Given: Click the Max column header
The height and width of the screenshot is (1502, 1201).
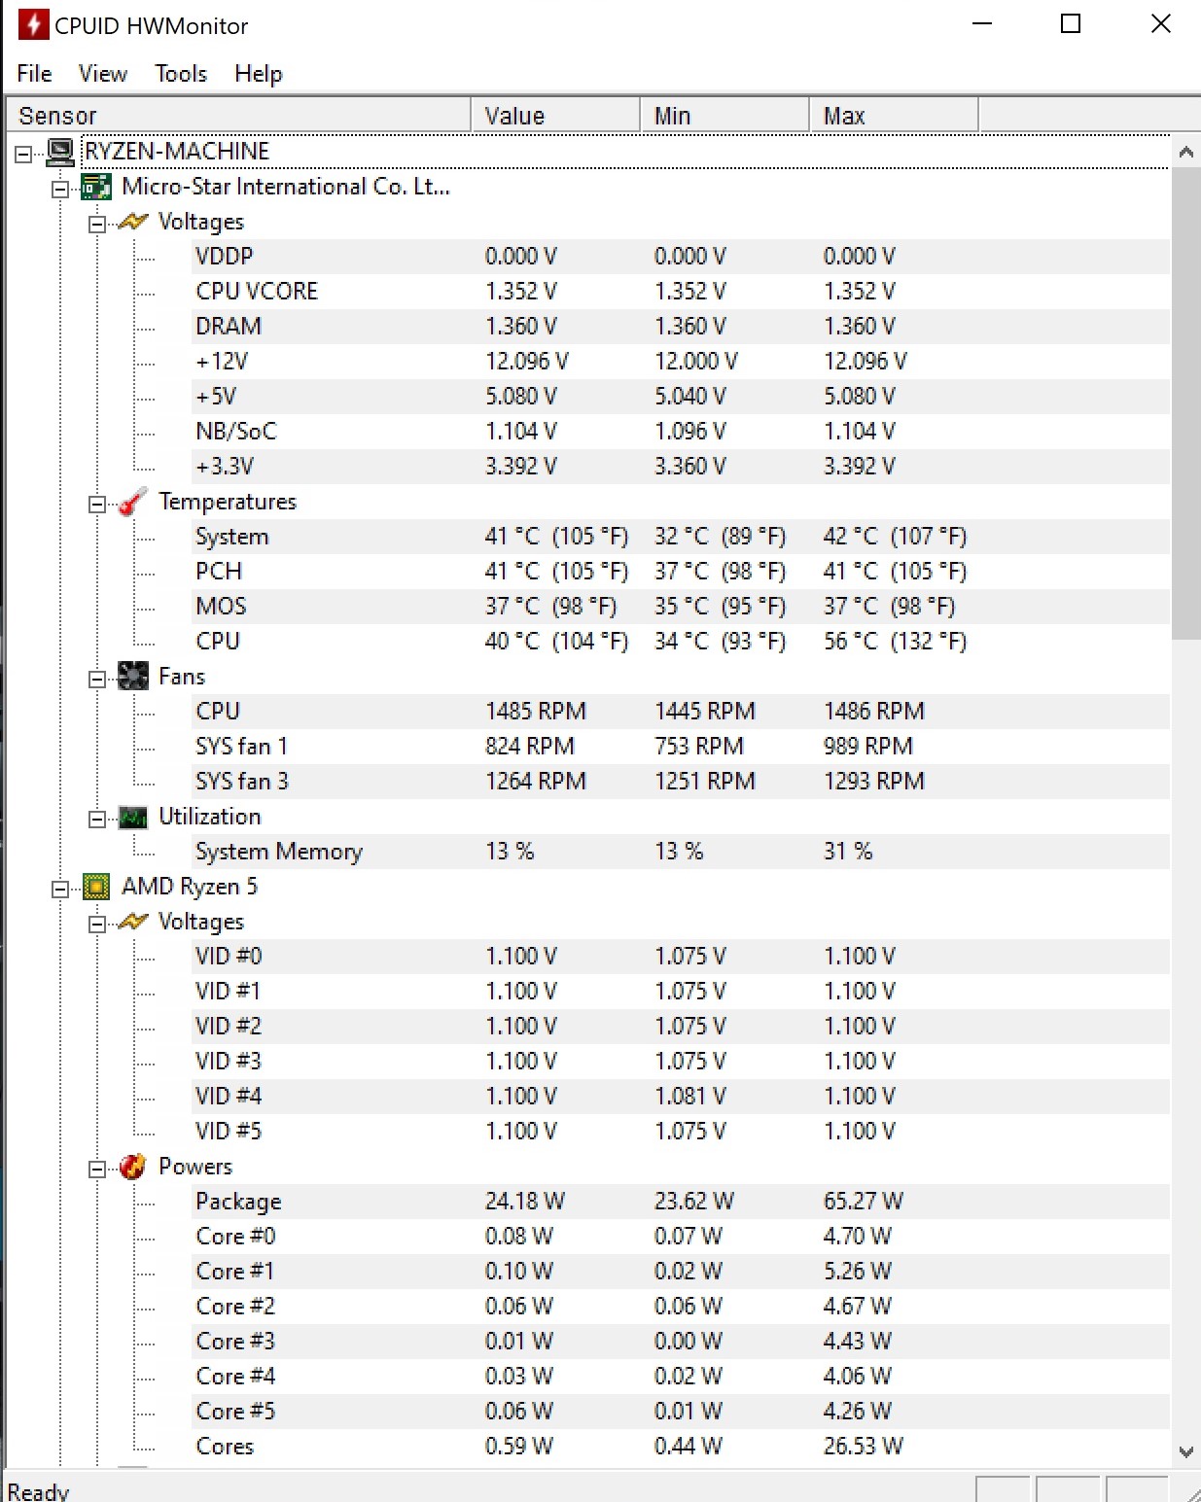Looking at the screenshot, I should (894, 116).
